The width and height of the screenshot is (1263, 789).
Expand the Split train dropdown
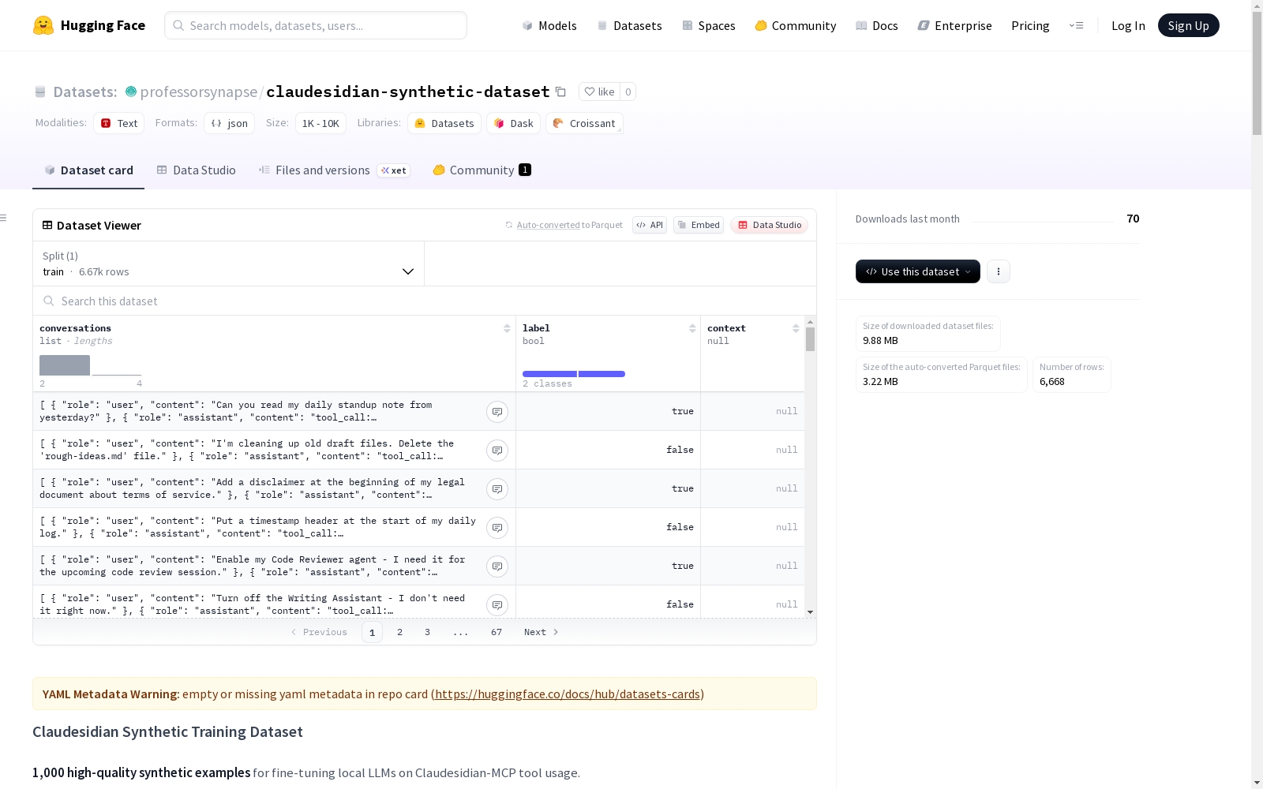click(229, 264)
